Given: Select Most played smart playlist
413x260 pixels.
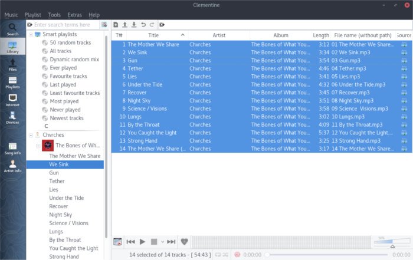Looking at the screenshot, I should [64, 101].
